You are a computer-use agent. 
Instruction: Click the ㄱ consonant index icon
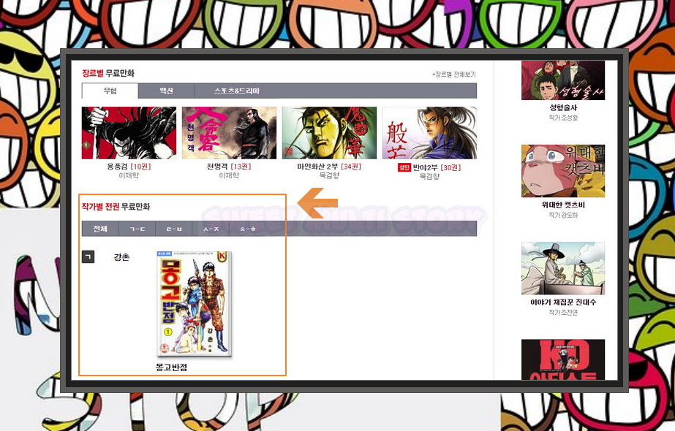point(88,257)
